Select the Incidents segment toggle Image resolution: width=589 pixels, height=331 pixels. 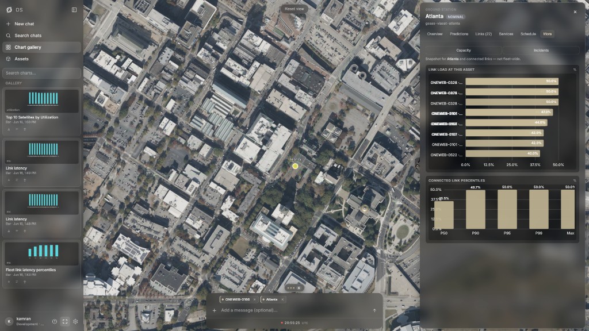pos(541,51)
